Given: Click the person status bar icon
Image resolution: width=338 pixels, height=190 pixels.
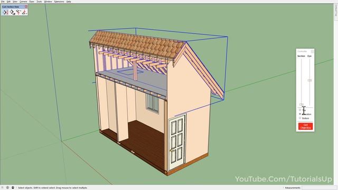Looking at the screenshot, I should pyautogui.click(x=13, y=188).
